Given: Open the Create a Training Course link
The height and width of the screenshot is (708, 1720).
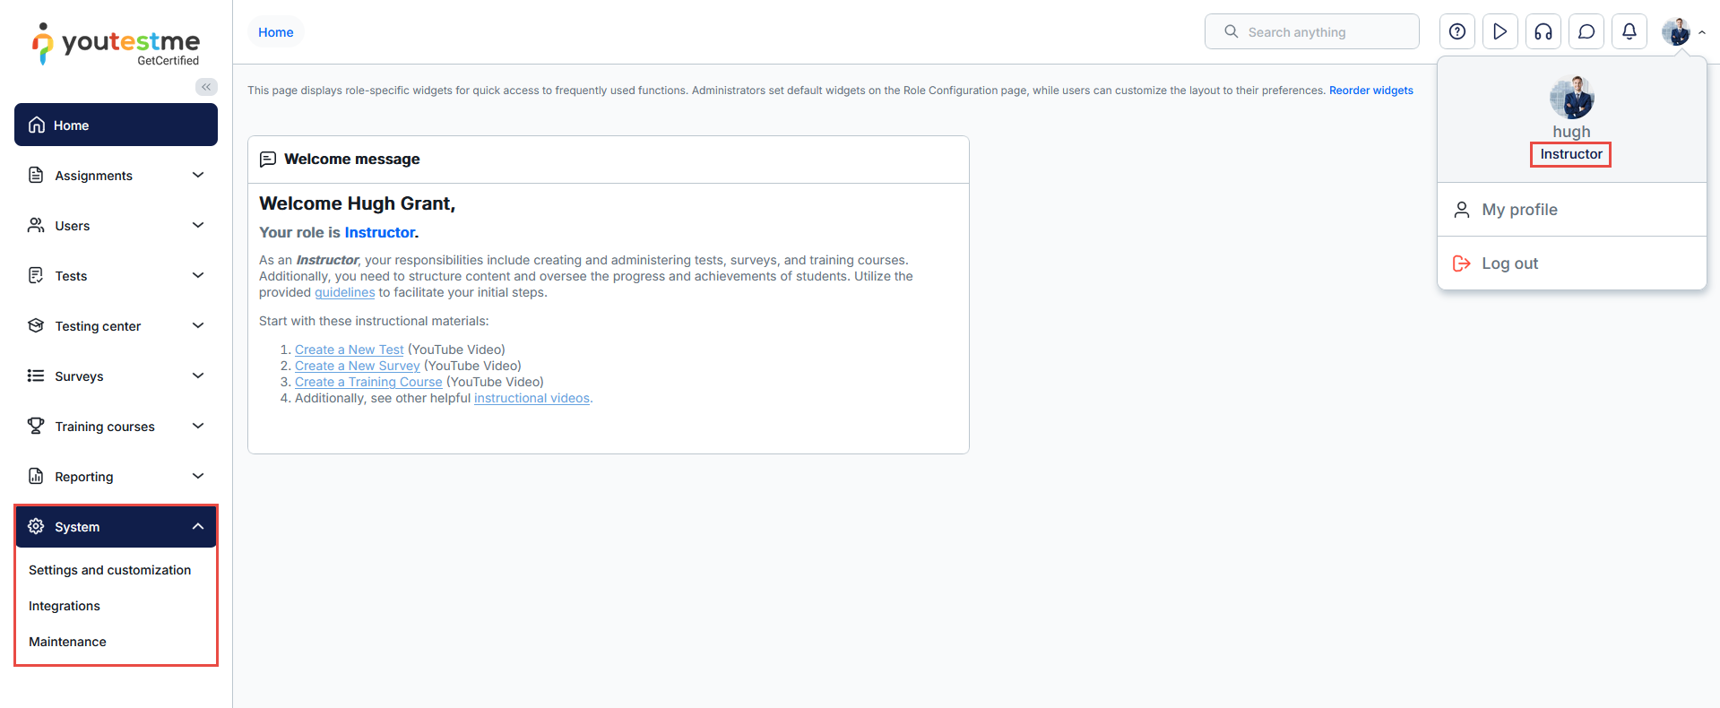Looking at the screenshot, I should point(368,382).
